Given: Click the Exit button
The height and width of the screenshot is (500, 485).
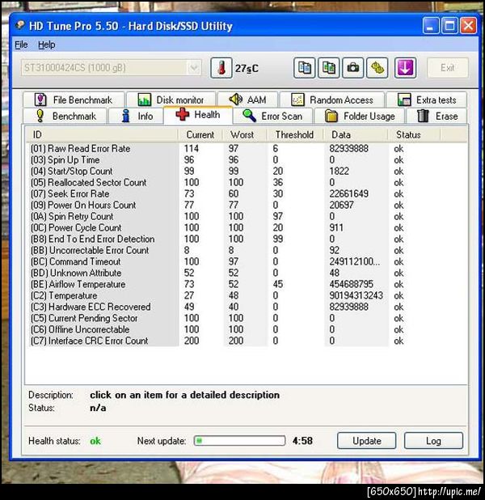Looking at the screenshot, I should point(447,68).
